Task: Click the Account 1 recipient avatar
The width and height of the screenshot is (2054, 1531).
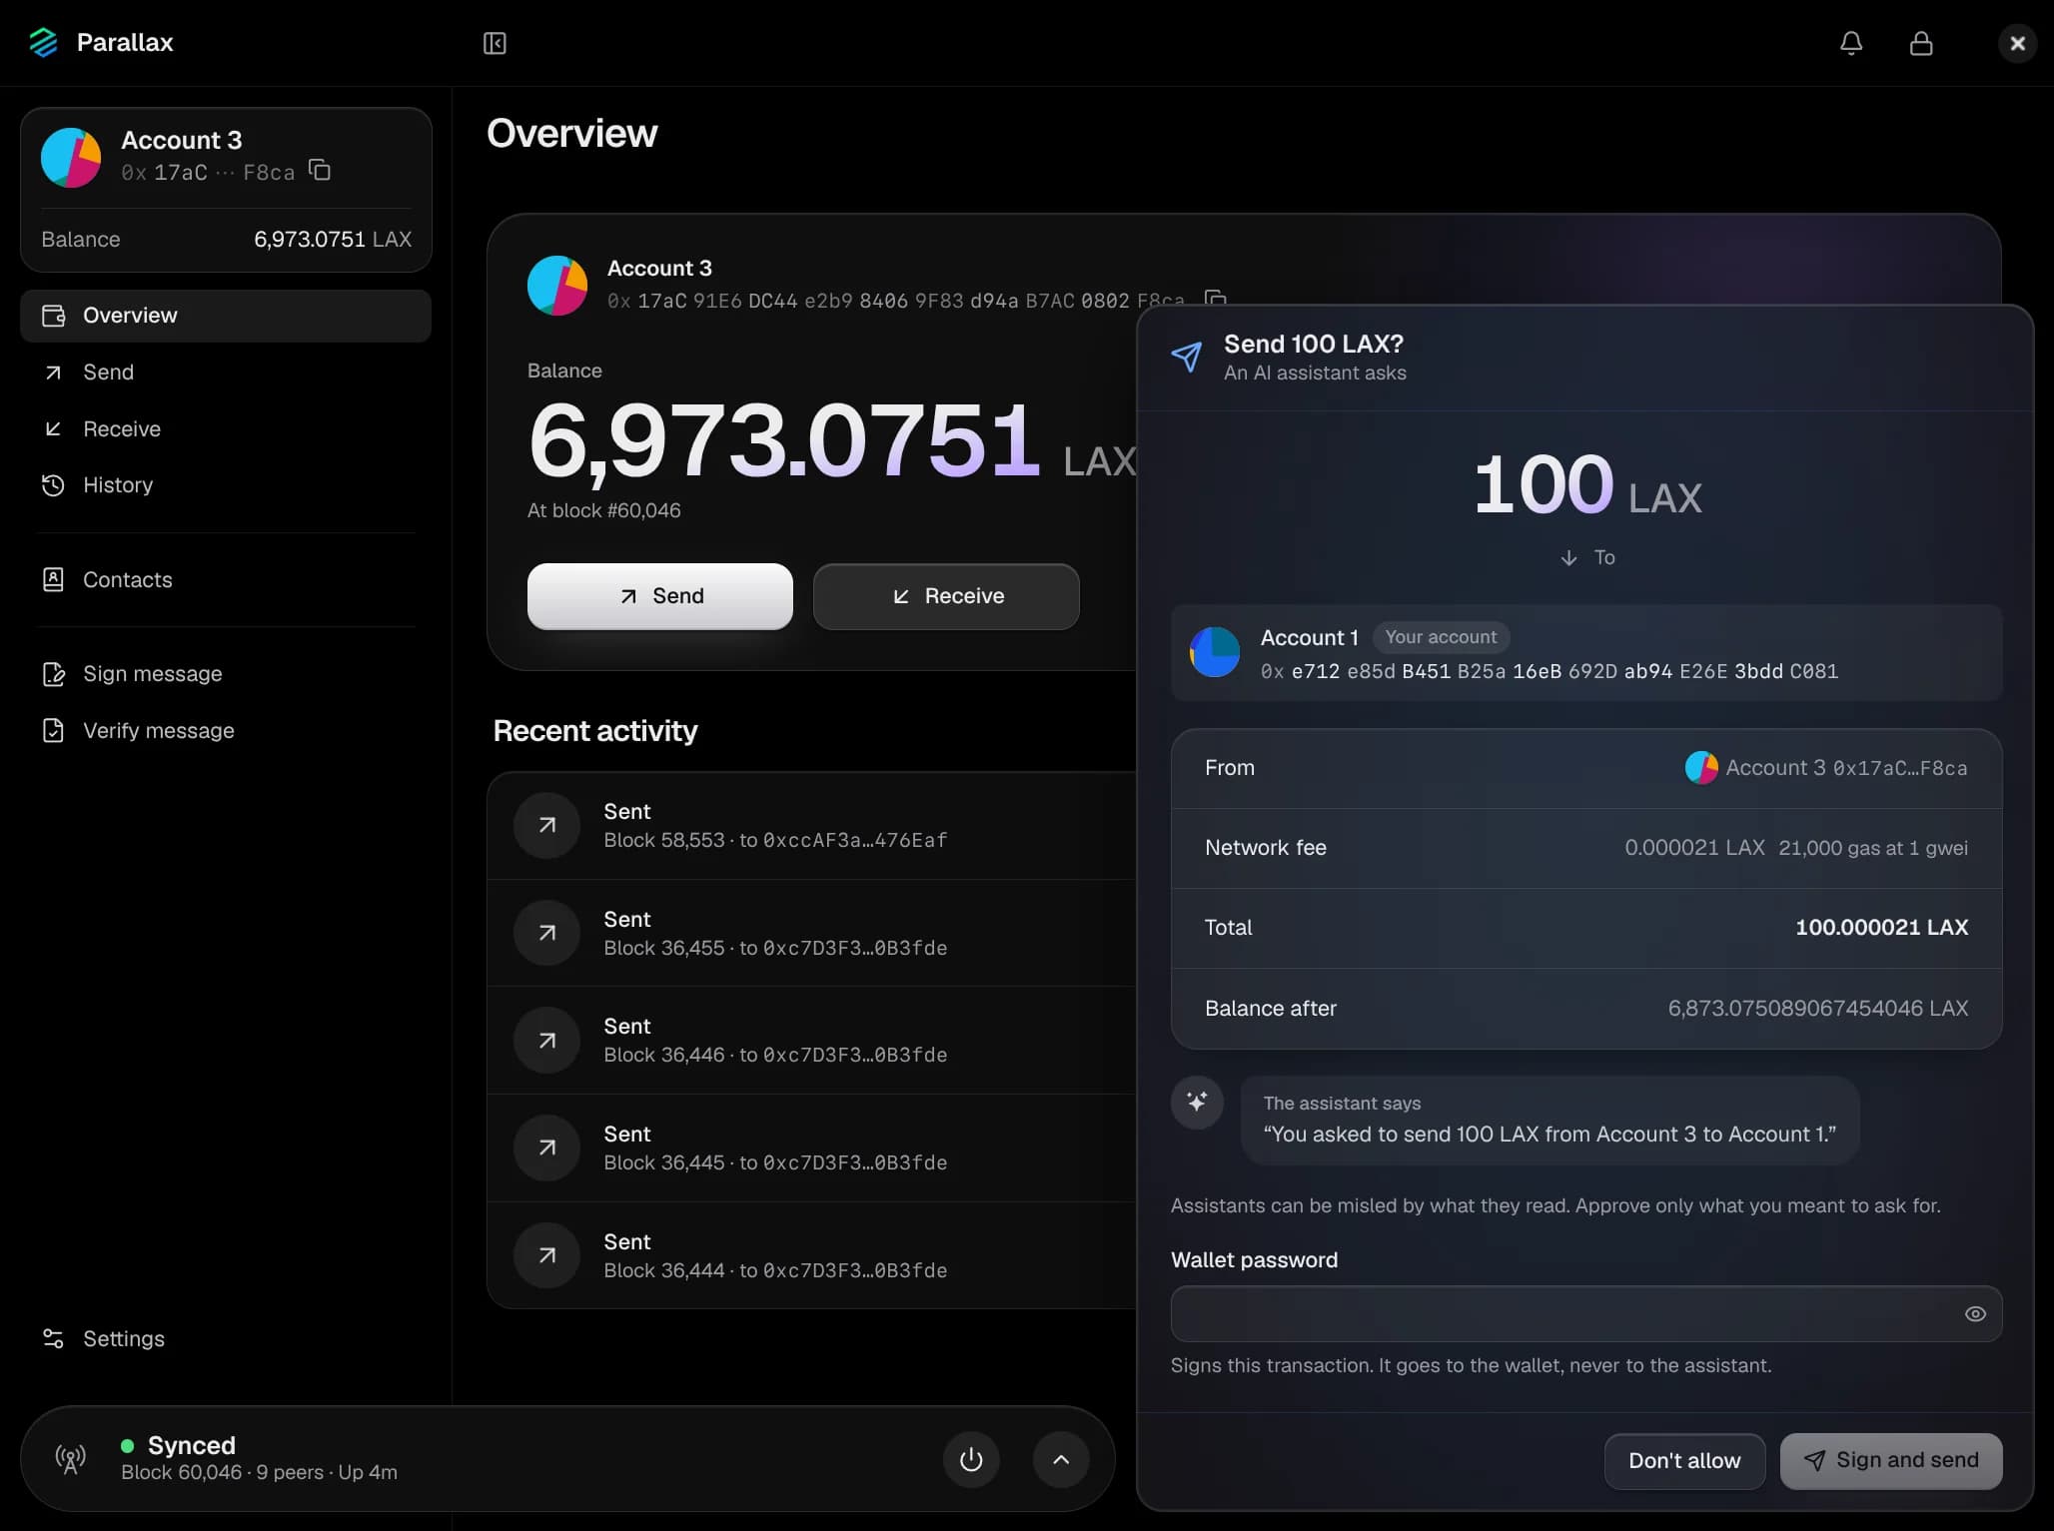Action: pyautogui.click(x=1215, y=652)
